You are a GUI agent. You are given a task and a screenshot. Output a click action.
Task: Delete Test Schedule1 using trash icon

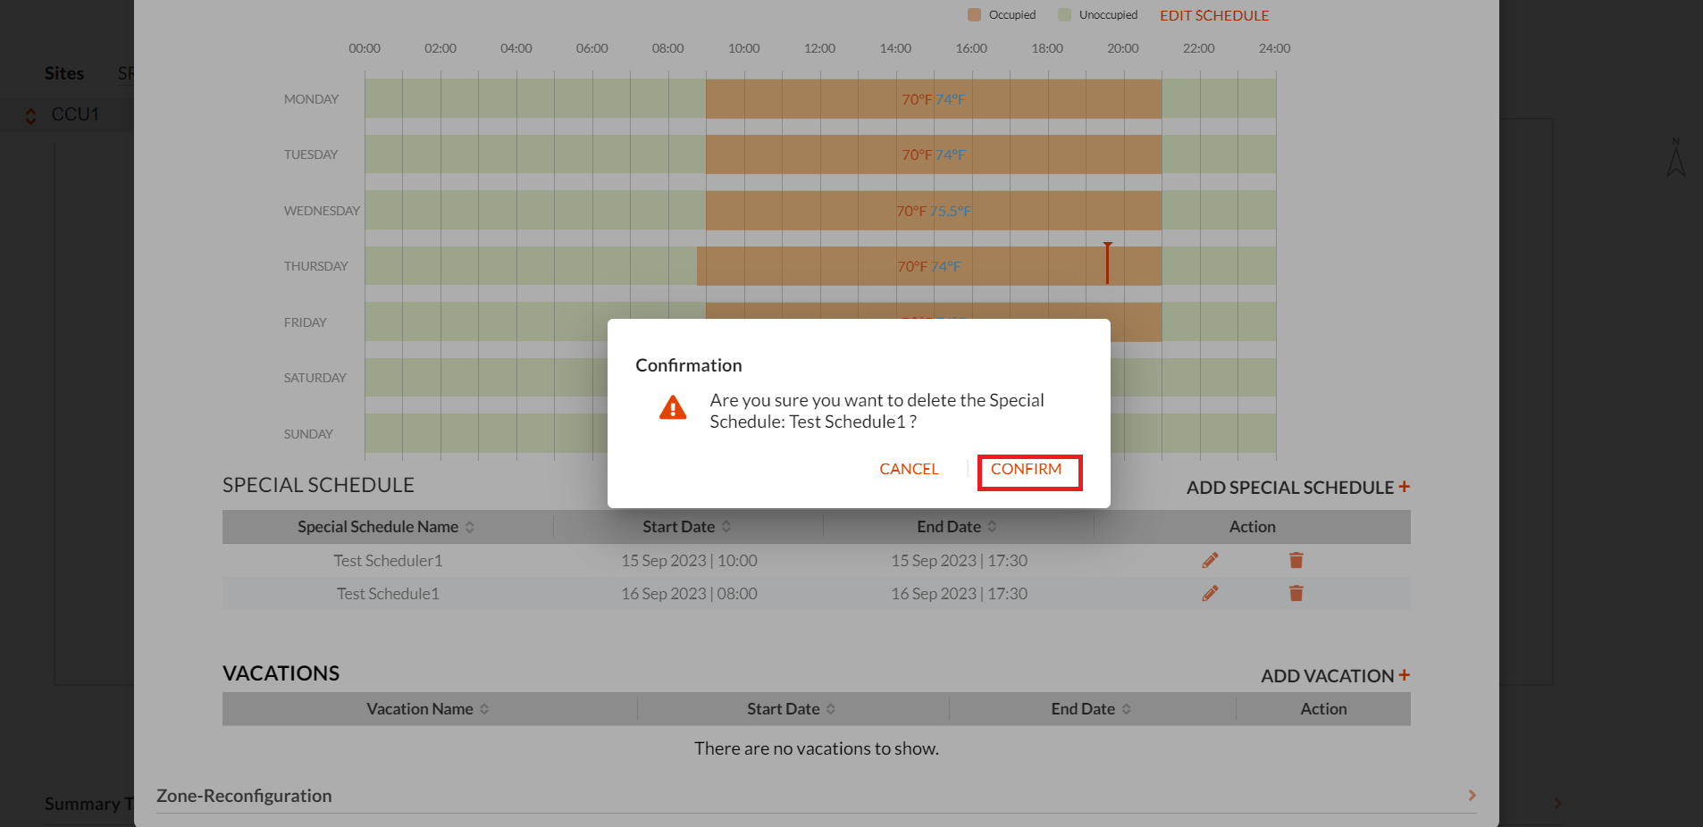pyautogui.click(x=1296, y=594)
